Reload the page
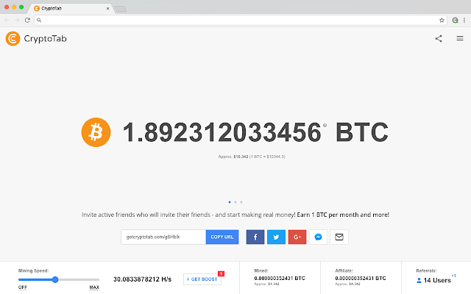The height and width of the screenshot is (294, 471). pyautogui.click(x=27, y=20)
